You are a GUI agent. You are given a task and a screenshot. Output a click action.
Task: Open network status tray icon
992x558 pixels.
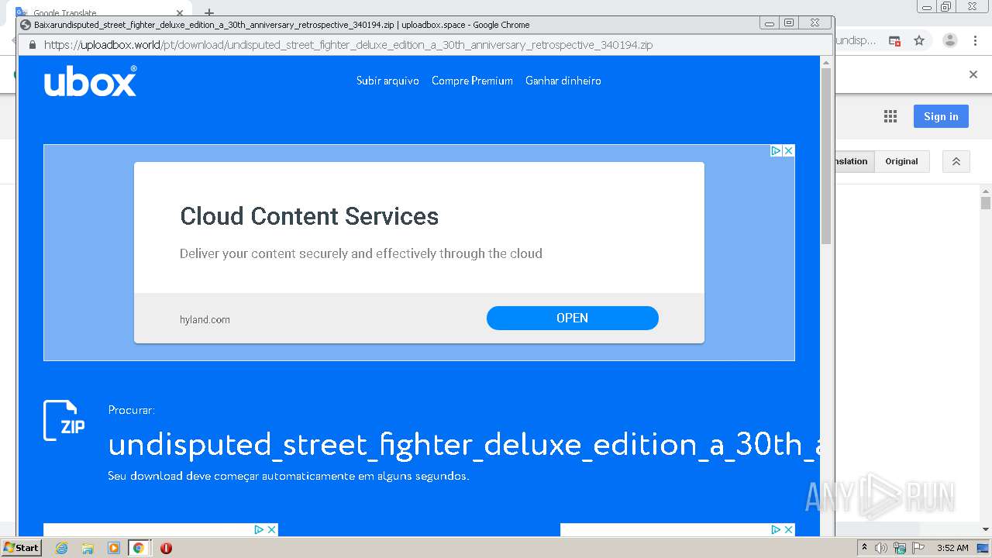pyautogui.click(x=900, y=548)
